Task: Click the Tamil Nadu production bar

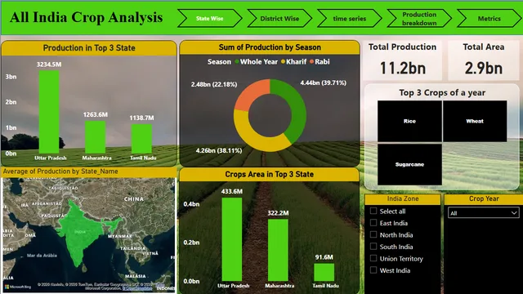Action: pos(141,139)
